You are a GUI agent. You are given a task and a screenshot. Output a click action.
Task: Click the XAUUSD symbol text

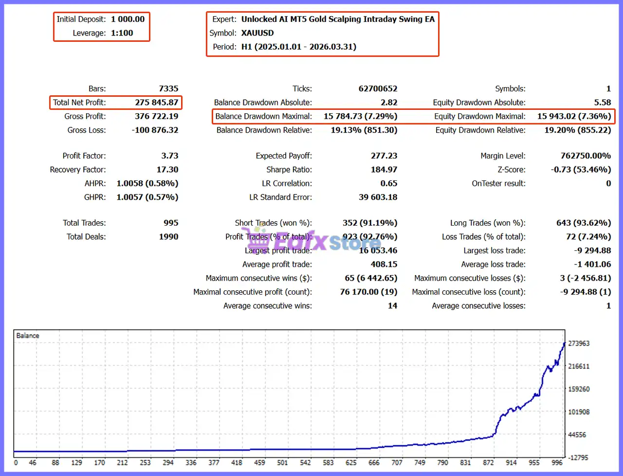[x=257, y=33]
